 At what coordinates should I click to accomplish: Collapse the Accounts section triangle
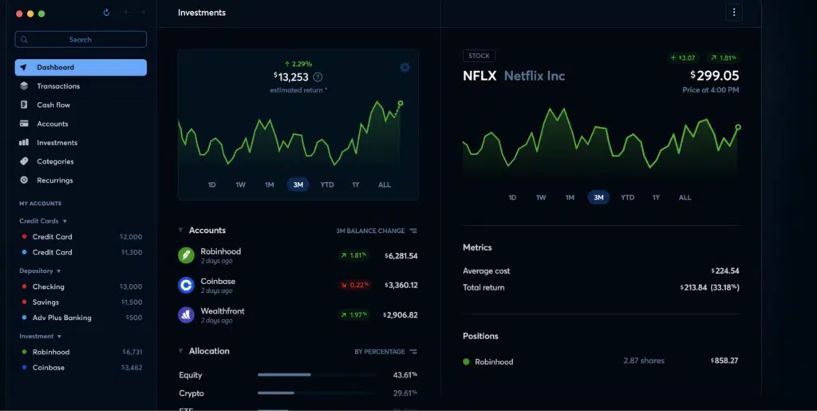(x=181, y=231)
